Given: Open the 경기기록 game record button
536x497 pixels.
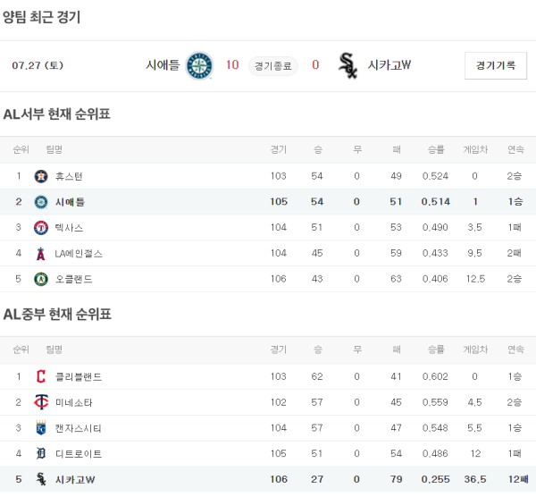Looking at the screenshot, I should click(496, 65).
